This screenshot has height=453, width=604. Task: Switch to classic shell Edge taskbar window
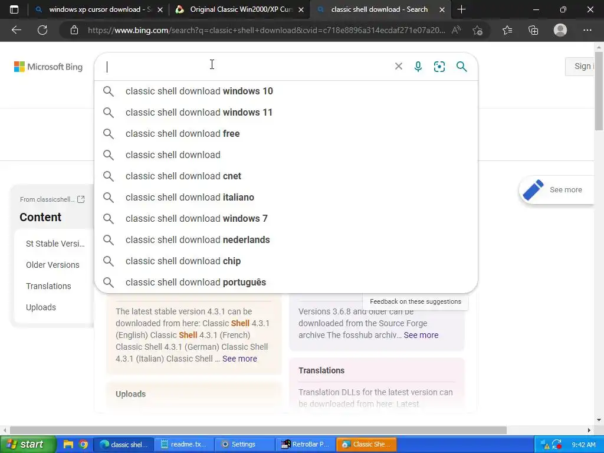[x=124, y=444]
